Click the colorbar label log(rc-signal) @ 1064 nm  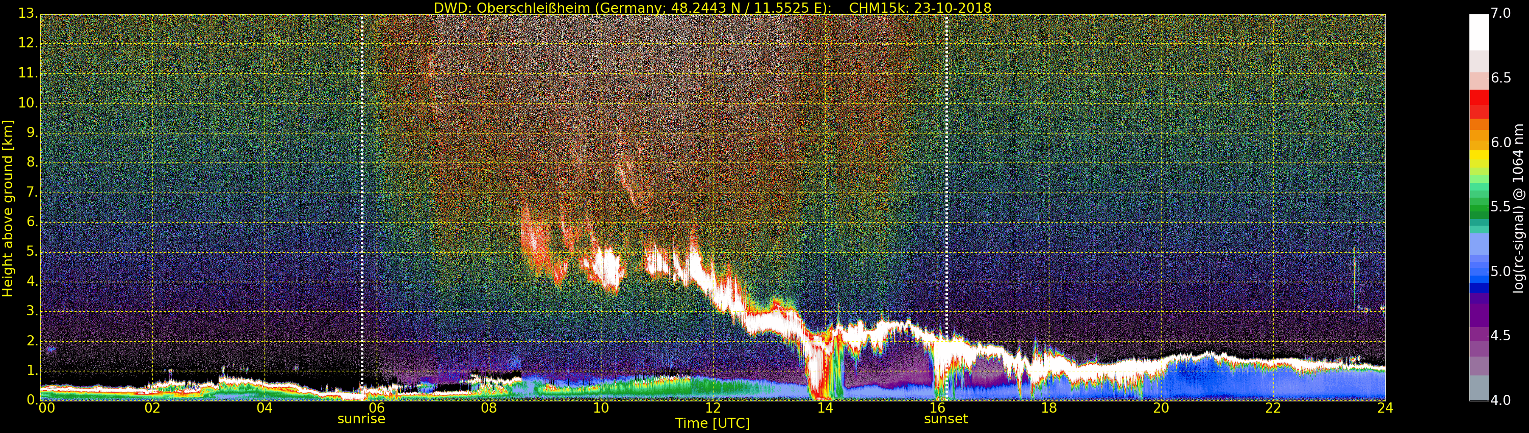(x=1518, y=208)
